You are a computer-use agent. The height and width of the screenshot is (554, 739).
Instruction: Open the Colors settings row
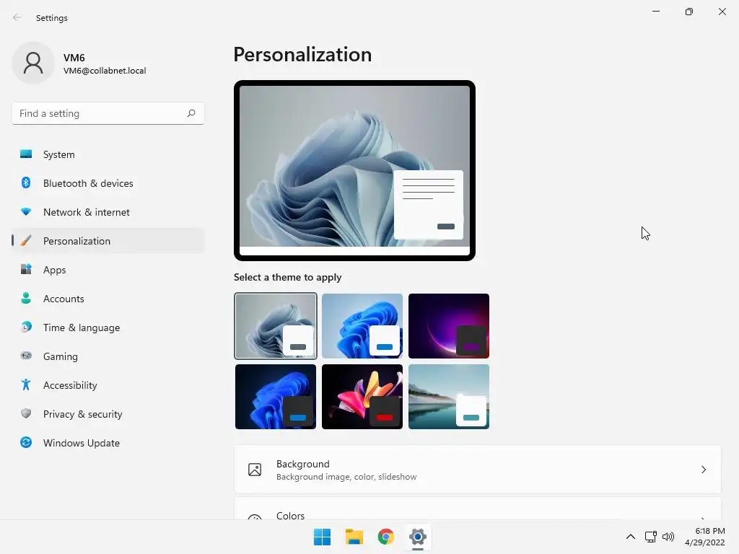pyautogui.click(x=478, y=509)
